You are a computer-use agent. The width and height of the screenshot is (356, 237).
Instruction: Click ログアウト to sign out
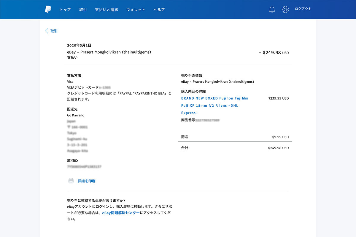pyautogui.click(x=303, y=9)
